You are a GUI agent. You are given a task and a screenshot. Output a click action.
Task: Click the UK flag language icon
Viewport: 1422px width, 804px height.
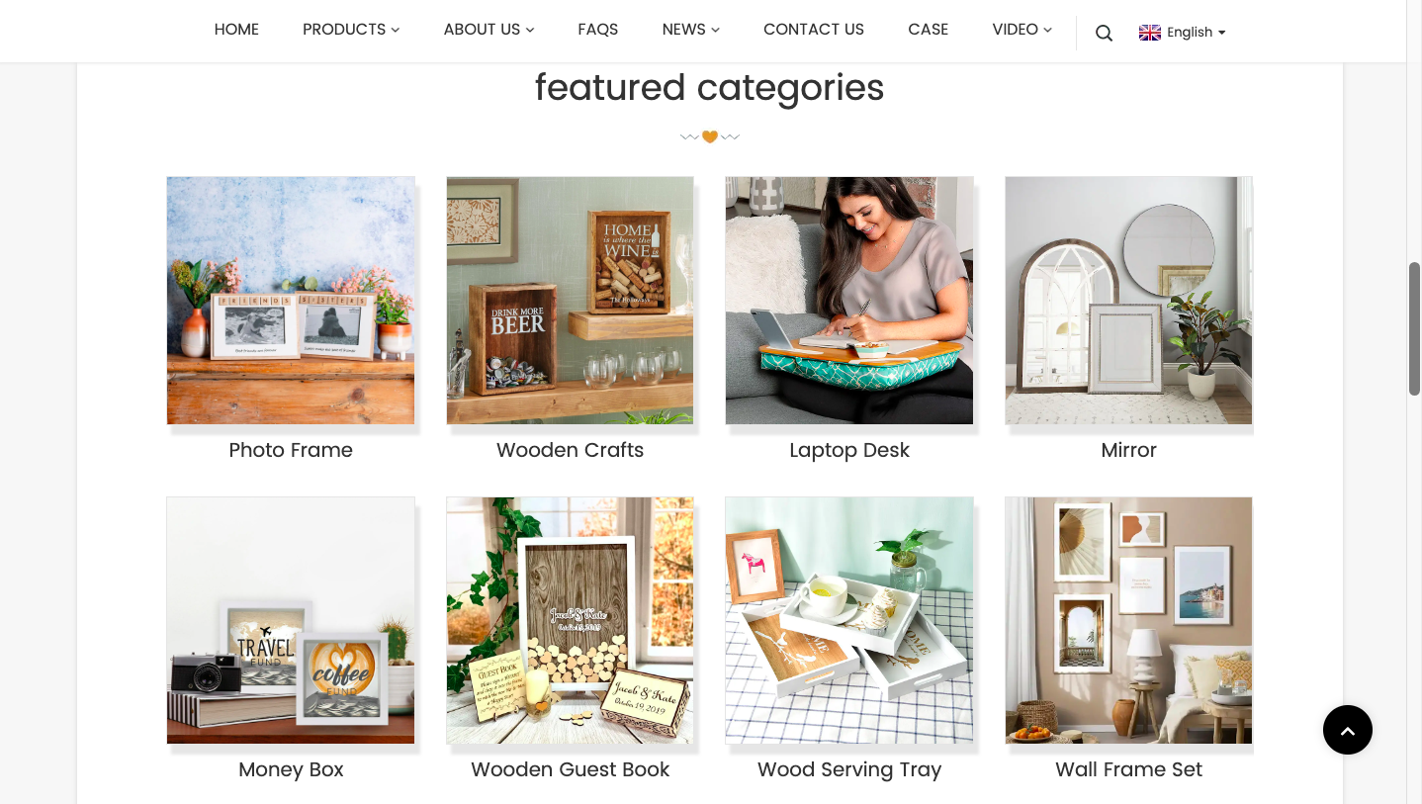tap(1150, 33)
